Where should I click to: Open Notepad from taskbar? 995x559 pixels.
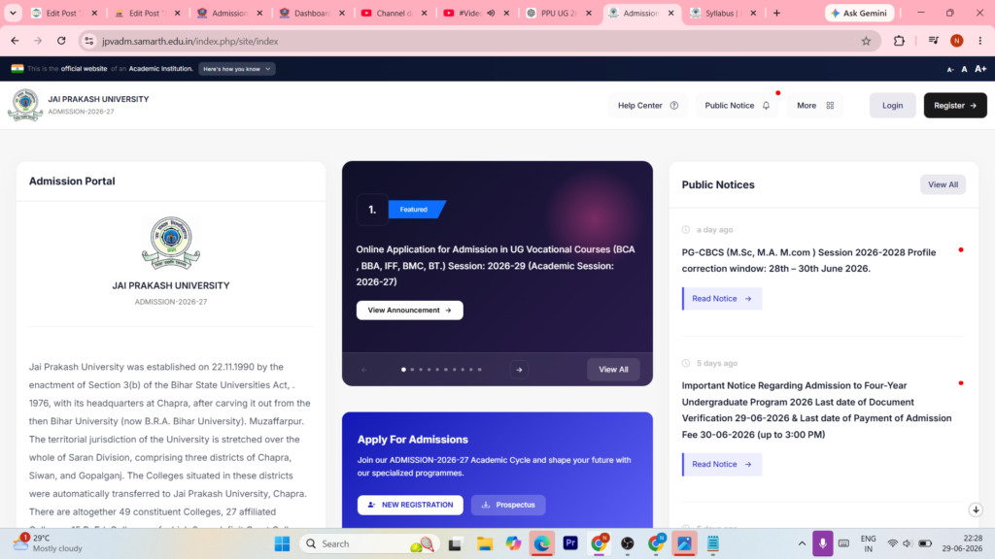click(713, 543)
